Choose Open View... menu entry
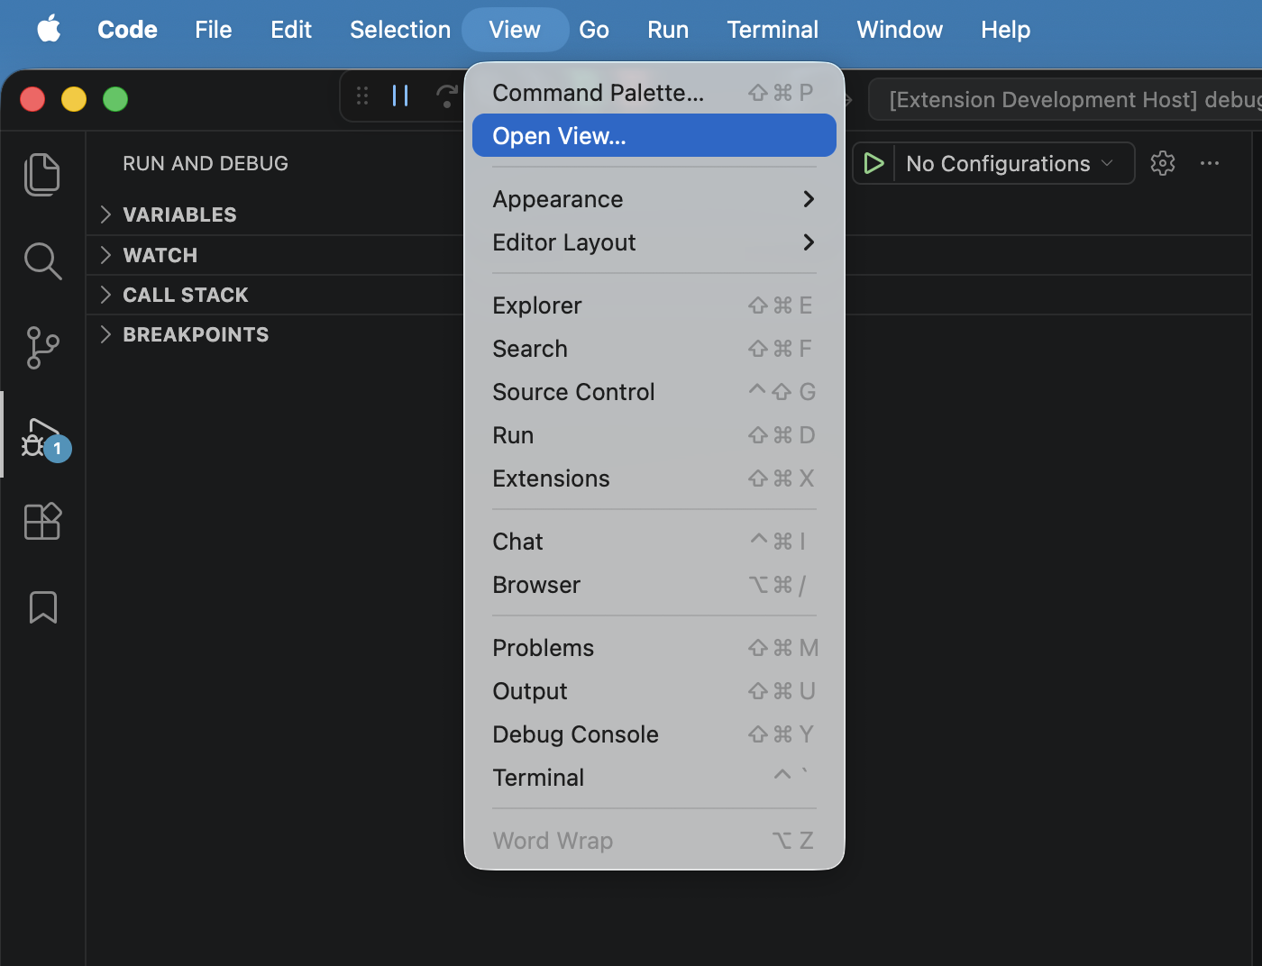1262x966 pixels. pos(654,136)
